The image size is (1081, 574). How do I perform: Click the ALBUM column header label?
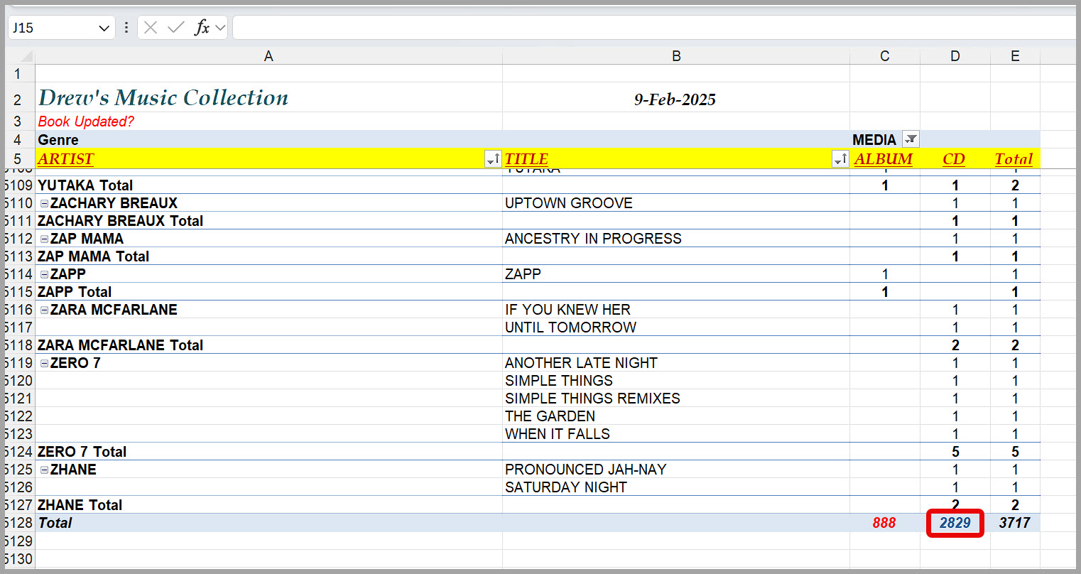click(883, 159)
